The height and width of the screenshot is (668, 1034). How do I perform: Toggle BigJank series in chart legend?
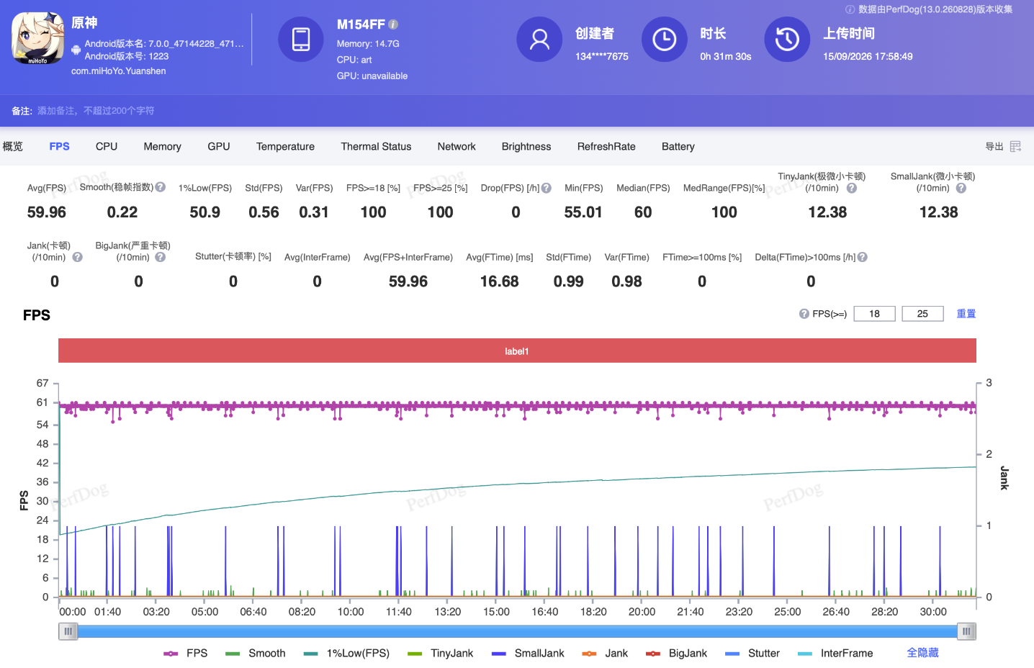[x=676, y=653]
